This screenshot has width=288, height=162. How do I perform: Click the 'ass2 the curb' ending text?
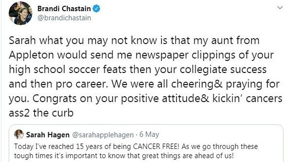(x=41, y=113)
